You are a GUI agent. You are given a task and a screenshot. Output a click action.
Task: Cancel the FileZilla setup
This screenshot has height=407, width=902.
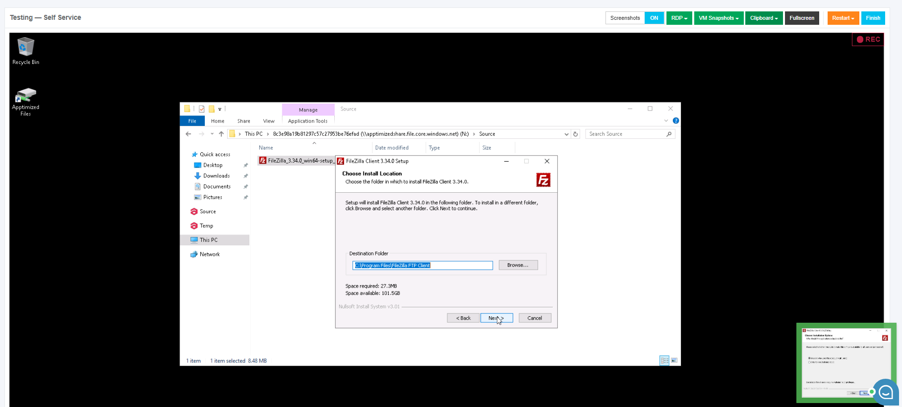[x=535, y=318]
